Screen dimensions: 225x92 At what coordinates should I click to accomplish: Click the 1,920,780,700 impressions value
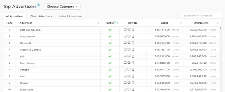(198, 30)
